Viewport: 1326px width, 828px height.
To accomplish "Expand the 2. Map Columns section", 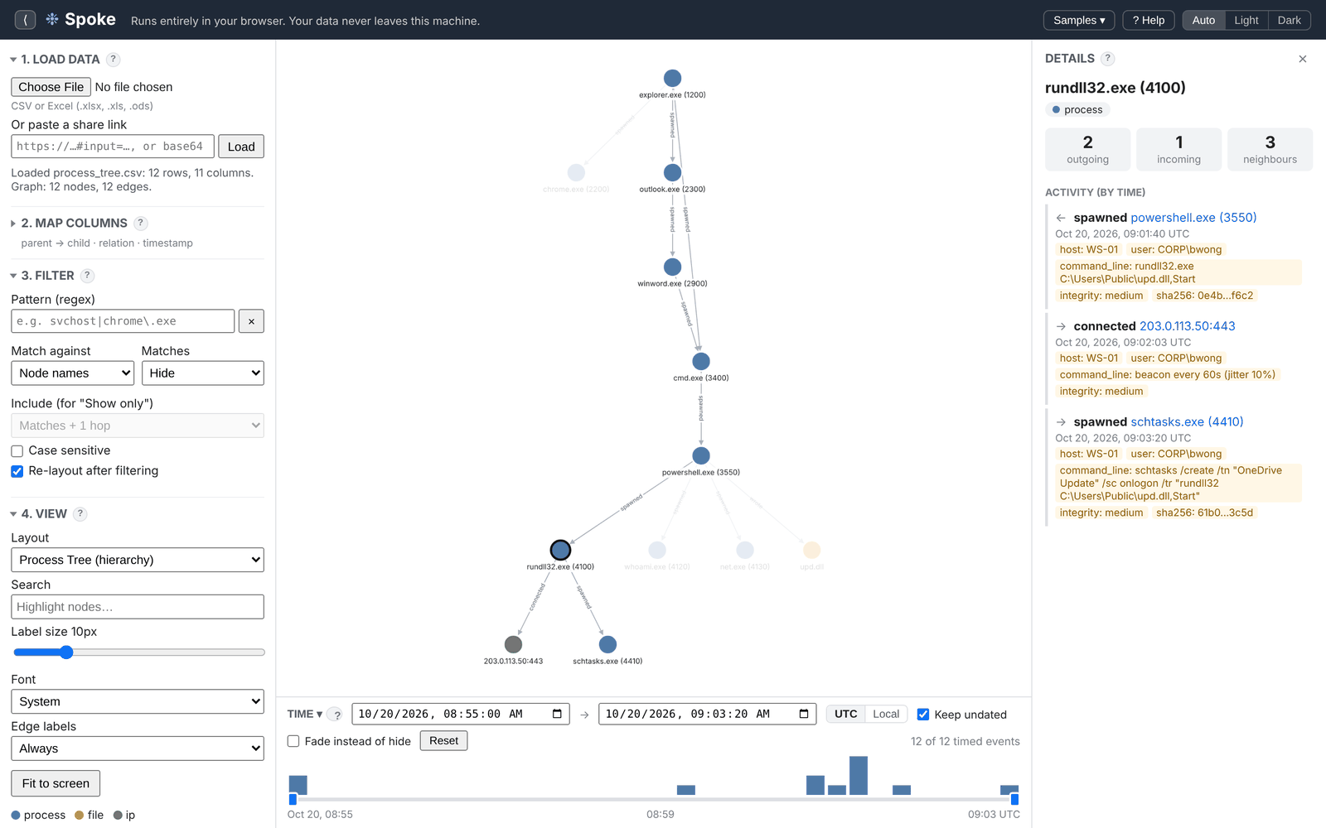I will 74,224.
